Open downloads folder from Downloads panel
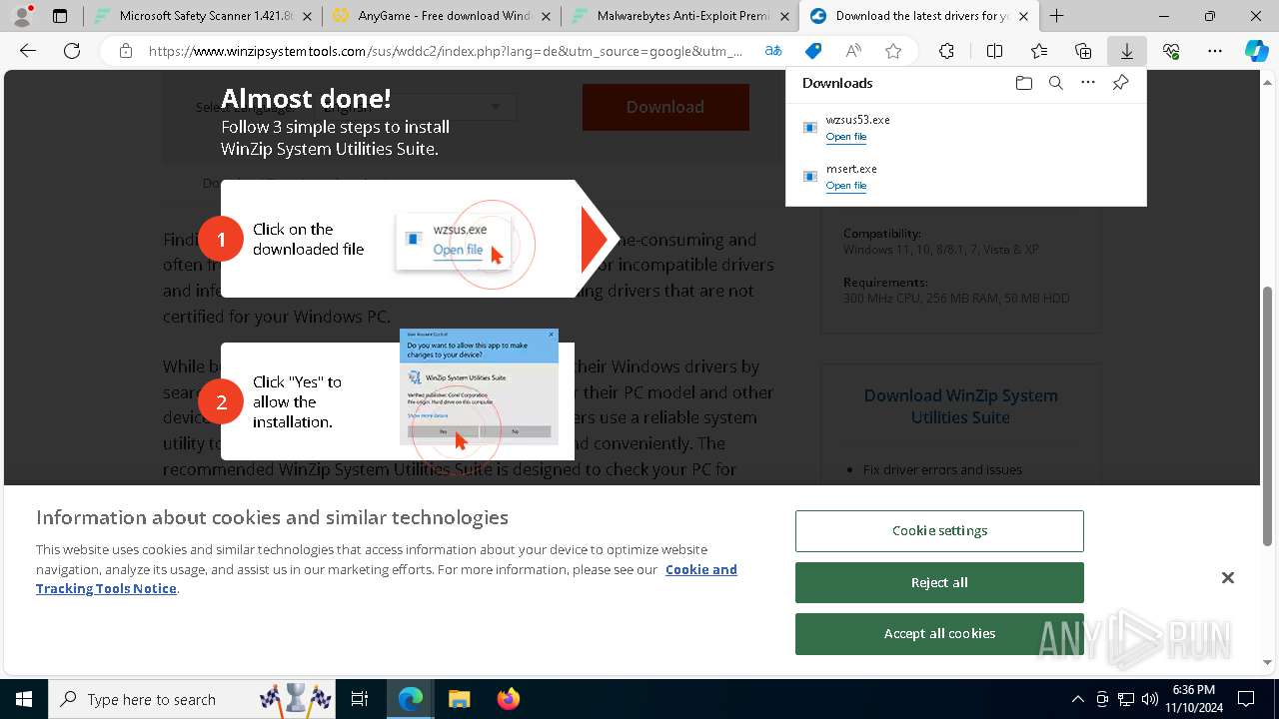The height and width of the screenshot is (719, 1279). tap(1023, 83)
